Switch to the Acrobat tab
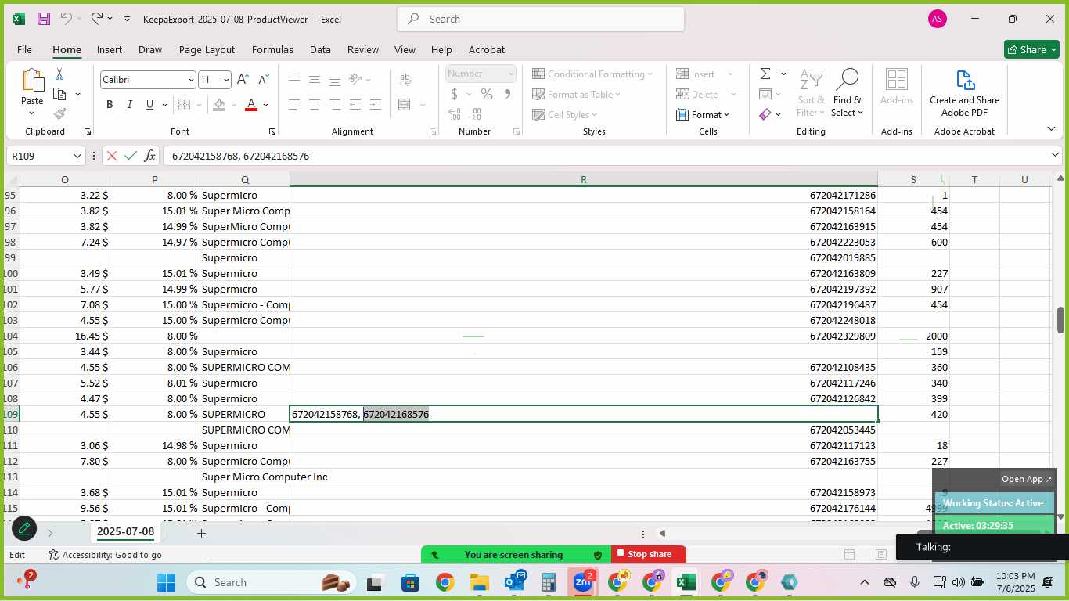The height and width of the screenshot is (601, 1069). [487, 49]
